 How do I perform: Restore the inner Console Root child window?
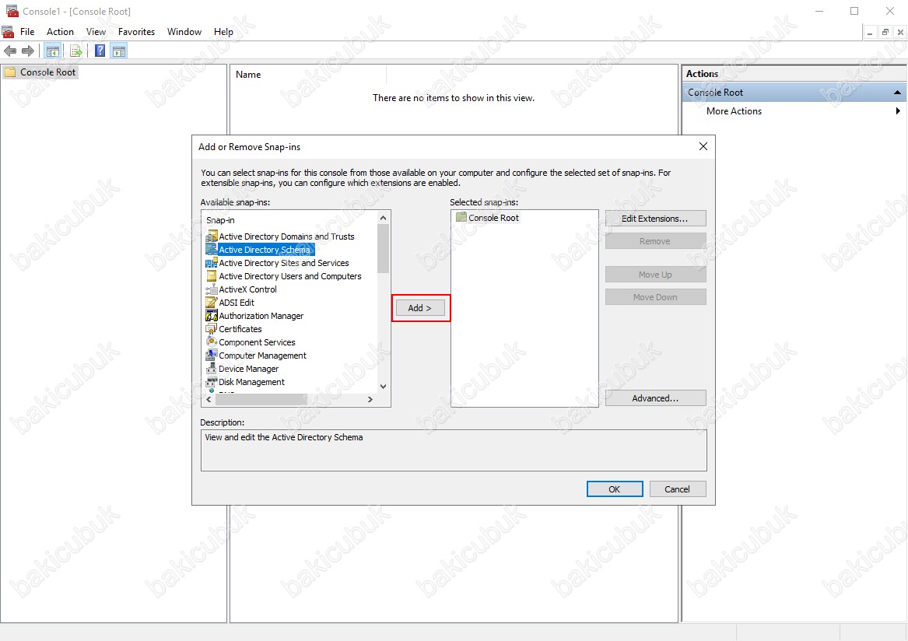[x=885, y=33]
